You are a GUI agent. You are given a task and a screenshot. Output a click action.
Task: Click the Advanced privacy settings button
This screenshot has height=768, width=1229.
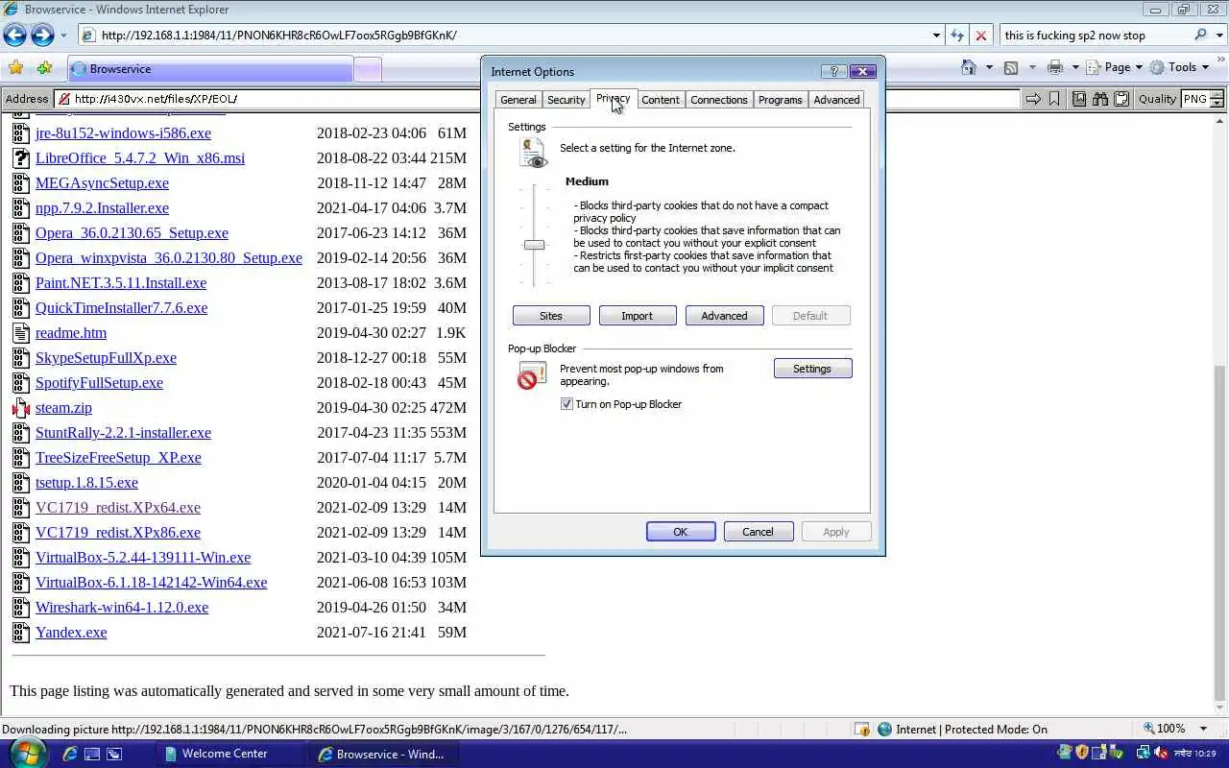point(725,316)
